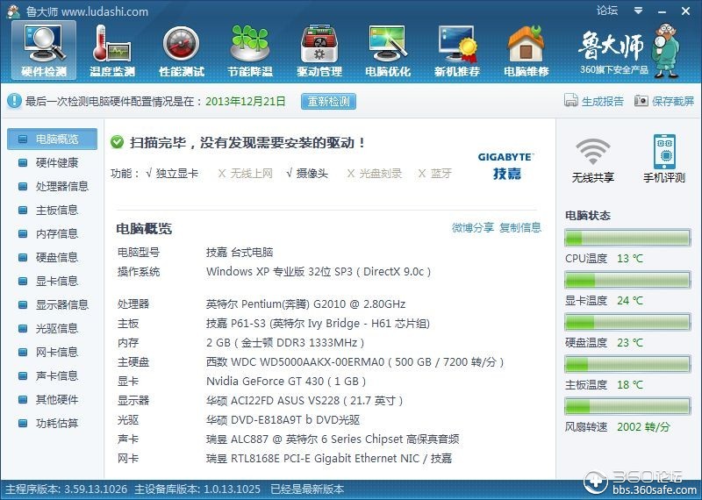Click the 硬盘温度 status bar
702x500 pixels.
point(627,322)
